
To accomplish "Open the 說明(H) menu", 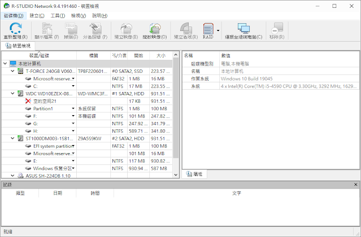I will 99,16.
